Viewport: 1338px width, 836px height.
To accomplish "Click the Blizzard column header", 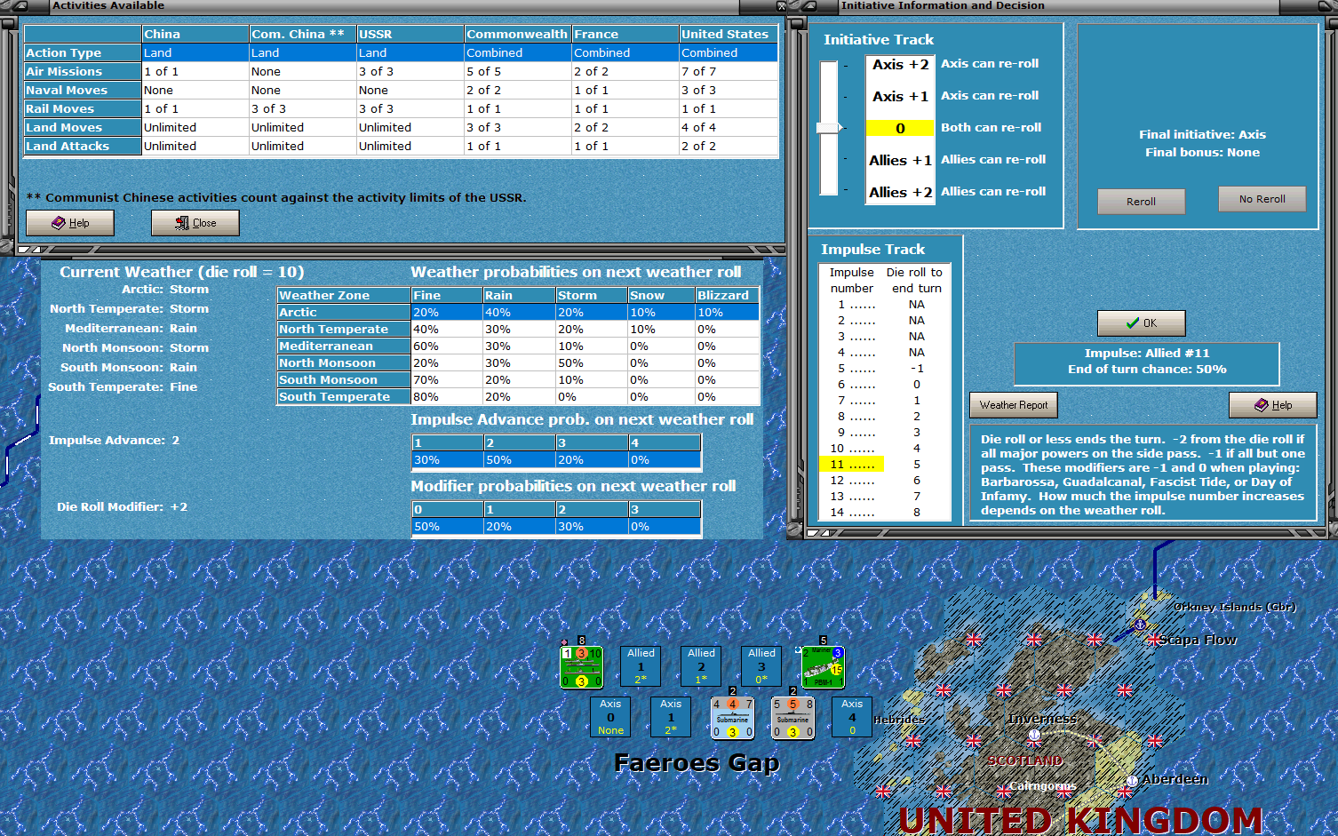I will pos(727,296).
